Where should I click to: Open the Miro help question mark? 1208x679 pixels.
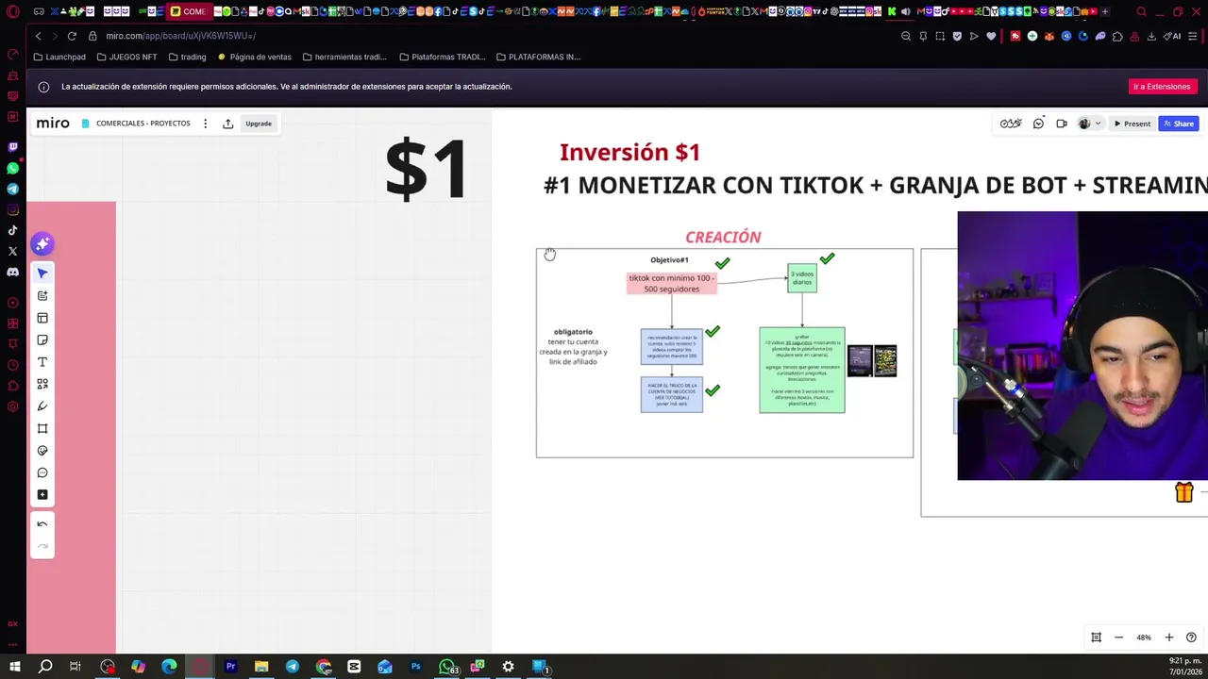(1191, 638)
